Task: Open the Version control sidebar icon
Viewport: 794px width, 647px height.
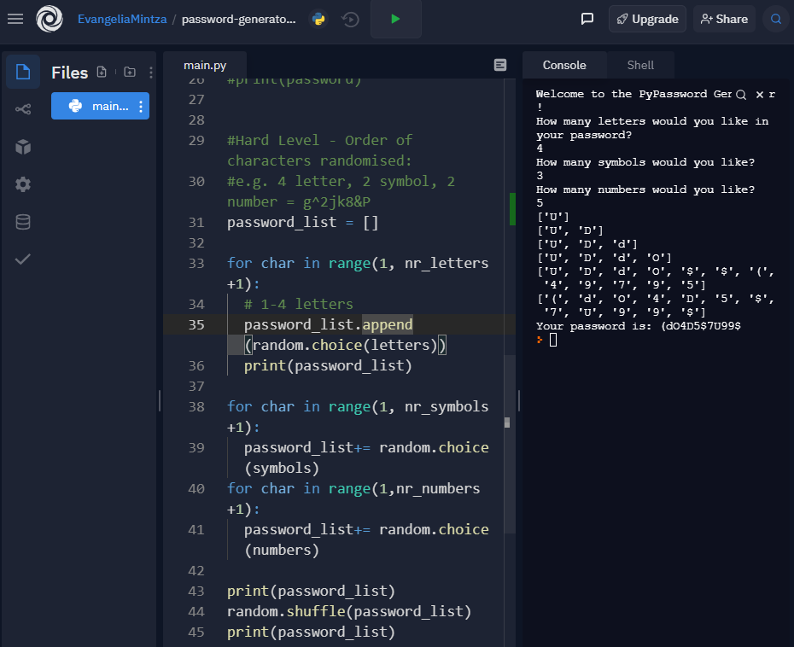Action: (23, 109)
